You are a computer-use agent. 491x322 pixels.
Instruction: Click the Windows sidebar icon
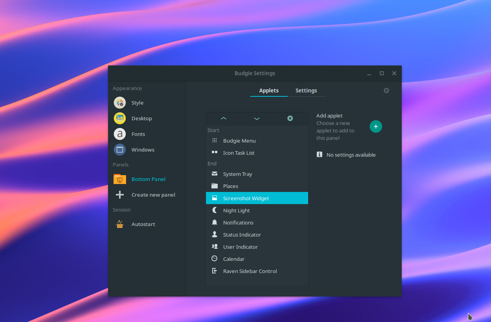[x=120, y=150]
